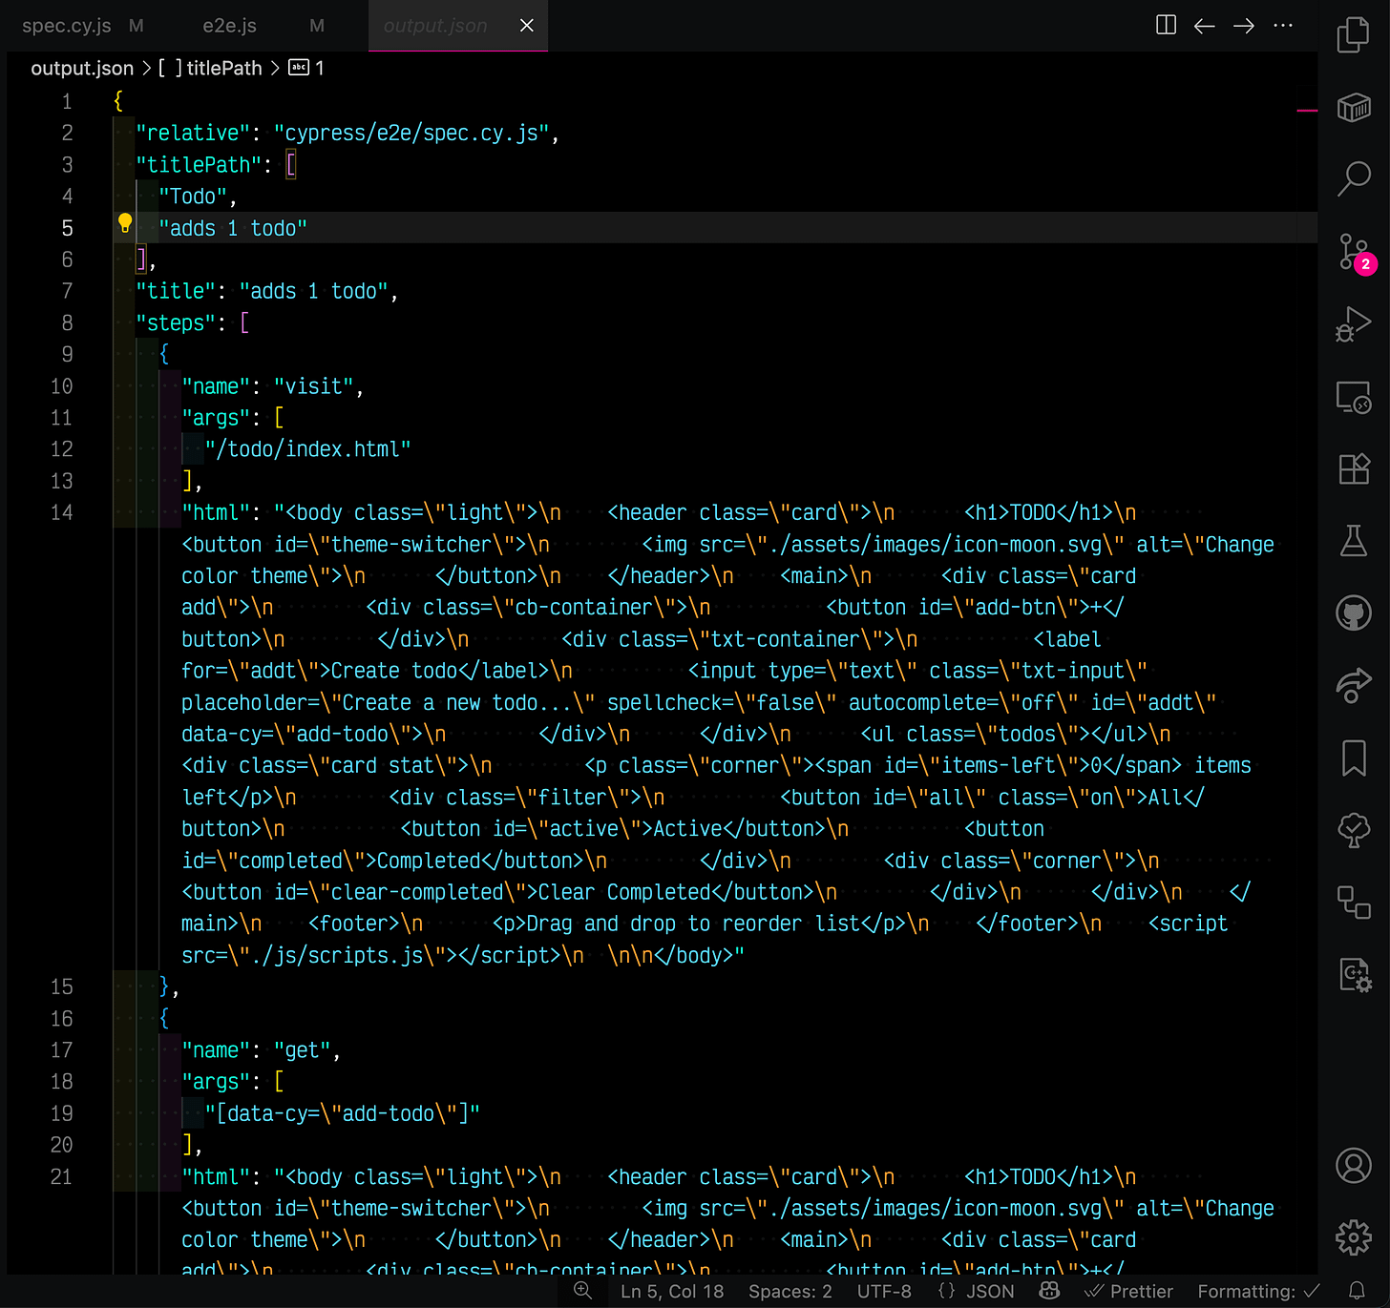Open the Extensions view
This screenshot has height=1308, width=1390.
[x=1353, y=468]
